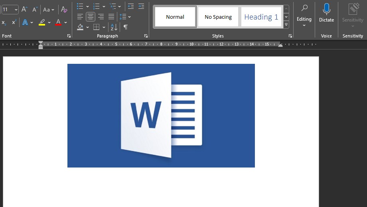Move to the next styles gallery row
Screen dimensions: 367x207
tap(286, 17)
